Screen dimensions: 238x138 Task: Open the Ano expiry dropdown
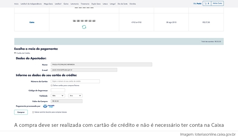coord(75,96)
